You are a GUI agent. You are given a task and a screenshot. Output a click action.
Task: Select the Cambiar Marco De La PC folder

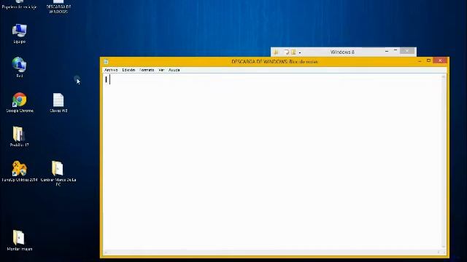click(x=58, y=173)
